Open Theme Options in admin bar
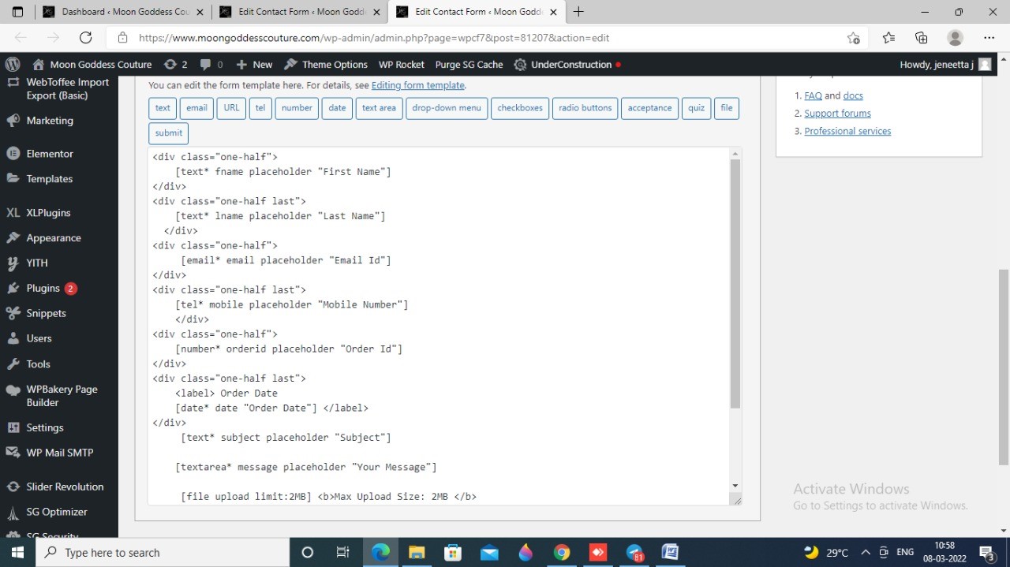The image size is (1010, 567). click(x=326, y=65)
